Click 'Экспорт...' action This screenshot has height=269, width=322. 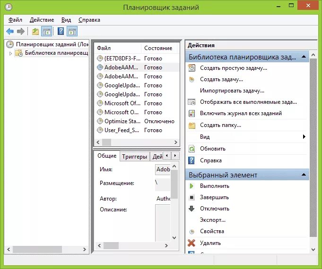[213, 220]
